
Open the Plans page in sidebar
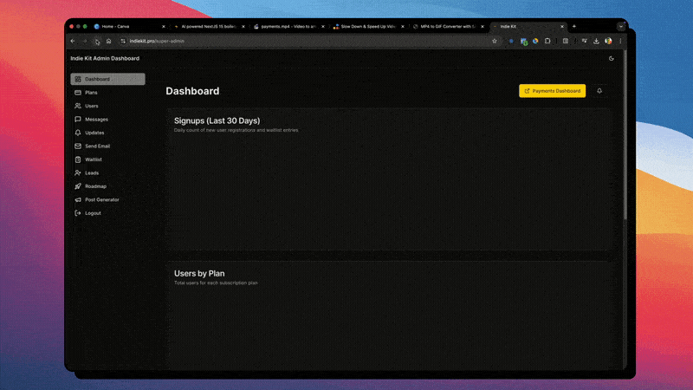(x=91, y=92)
